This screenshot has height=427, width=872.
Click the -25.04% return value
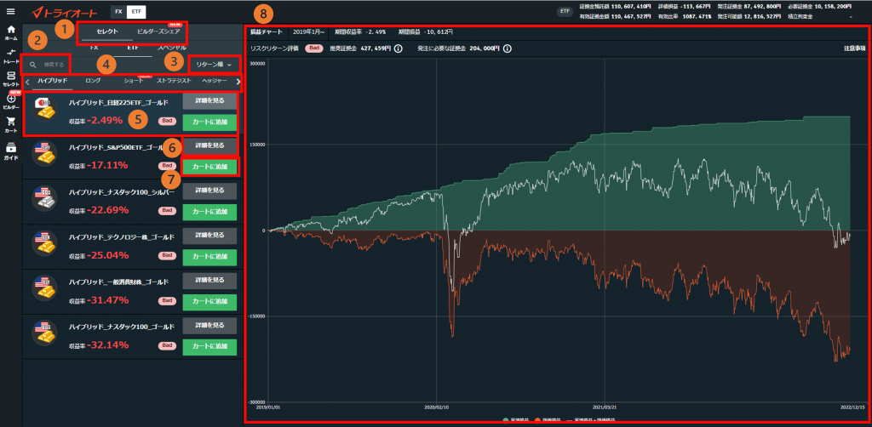(x=107, y=255)
